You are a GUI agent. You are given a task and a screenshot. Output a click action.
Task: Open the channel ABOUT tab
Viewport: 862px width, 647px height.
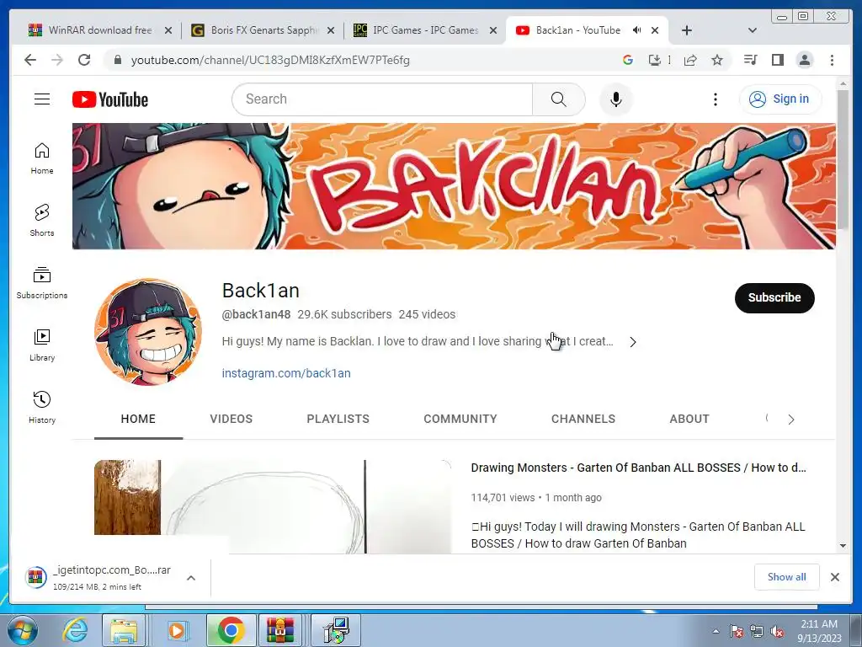pos(689,419)
